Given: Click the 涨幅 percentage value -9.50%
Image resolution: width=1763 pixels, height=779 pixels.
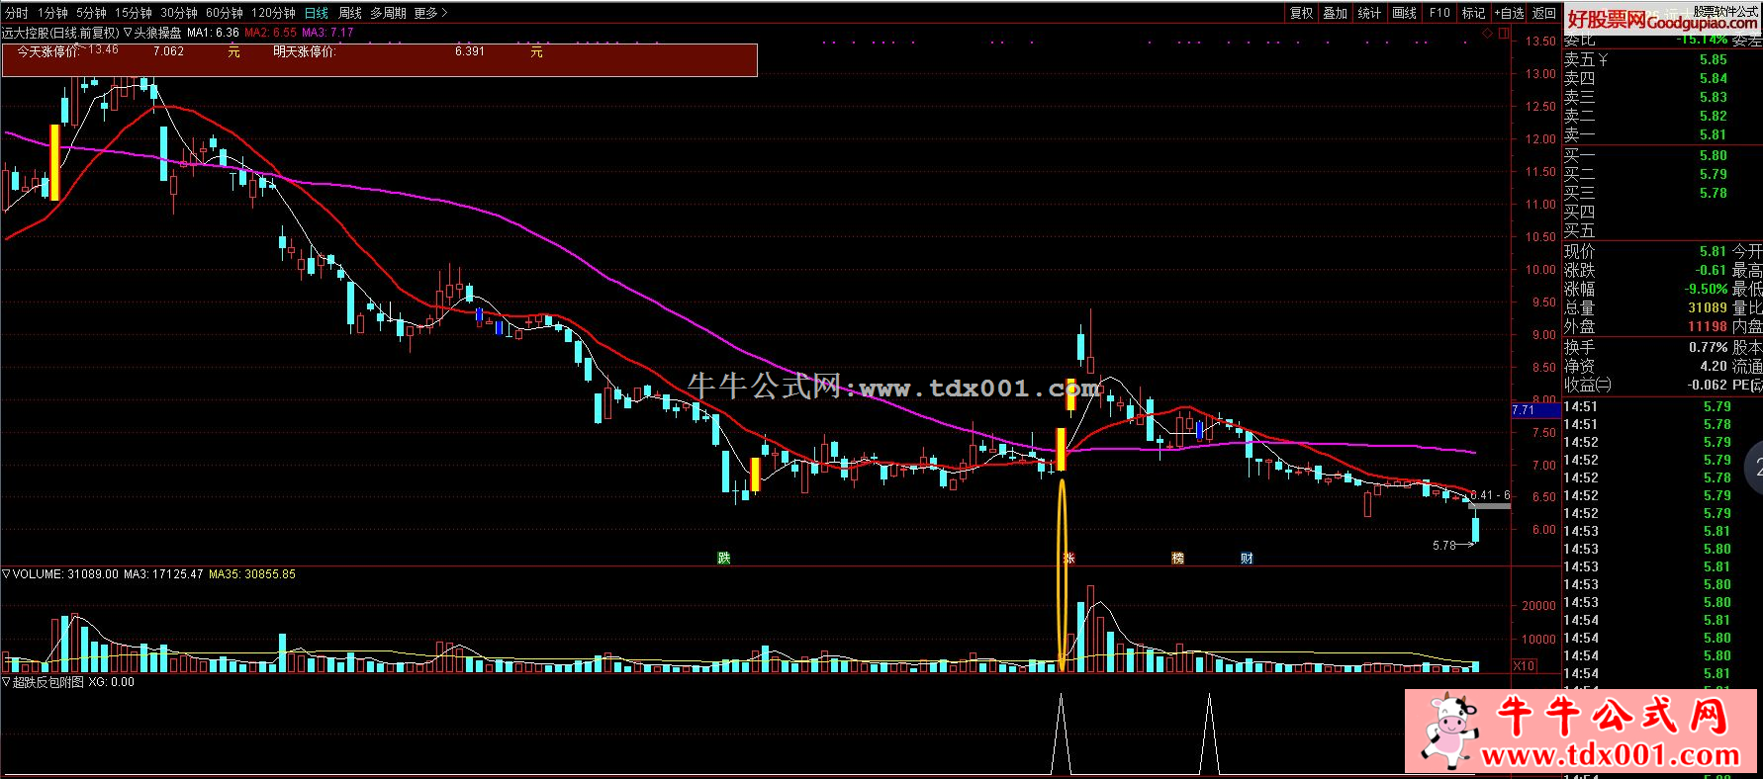Looking at the screenshot, I should (1706, 289).
